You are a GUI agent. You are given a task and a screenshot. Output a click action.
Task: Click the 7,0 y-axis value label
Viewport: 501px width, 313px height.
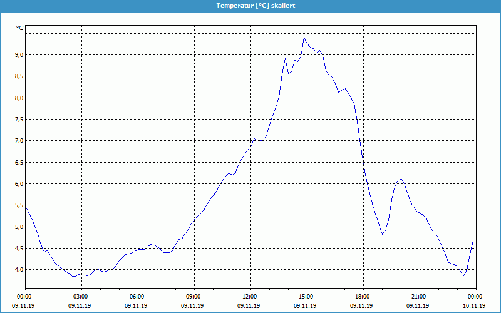19,141
